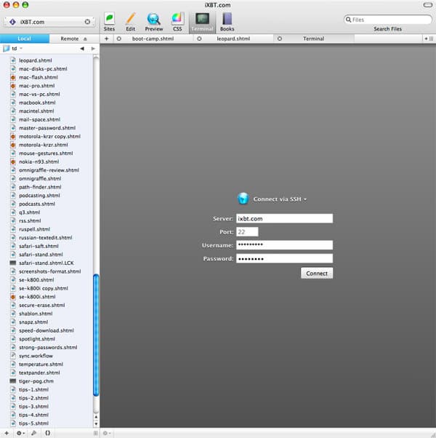
Task: Select master-password.shtml file
Action: pos(47,128)
